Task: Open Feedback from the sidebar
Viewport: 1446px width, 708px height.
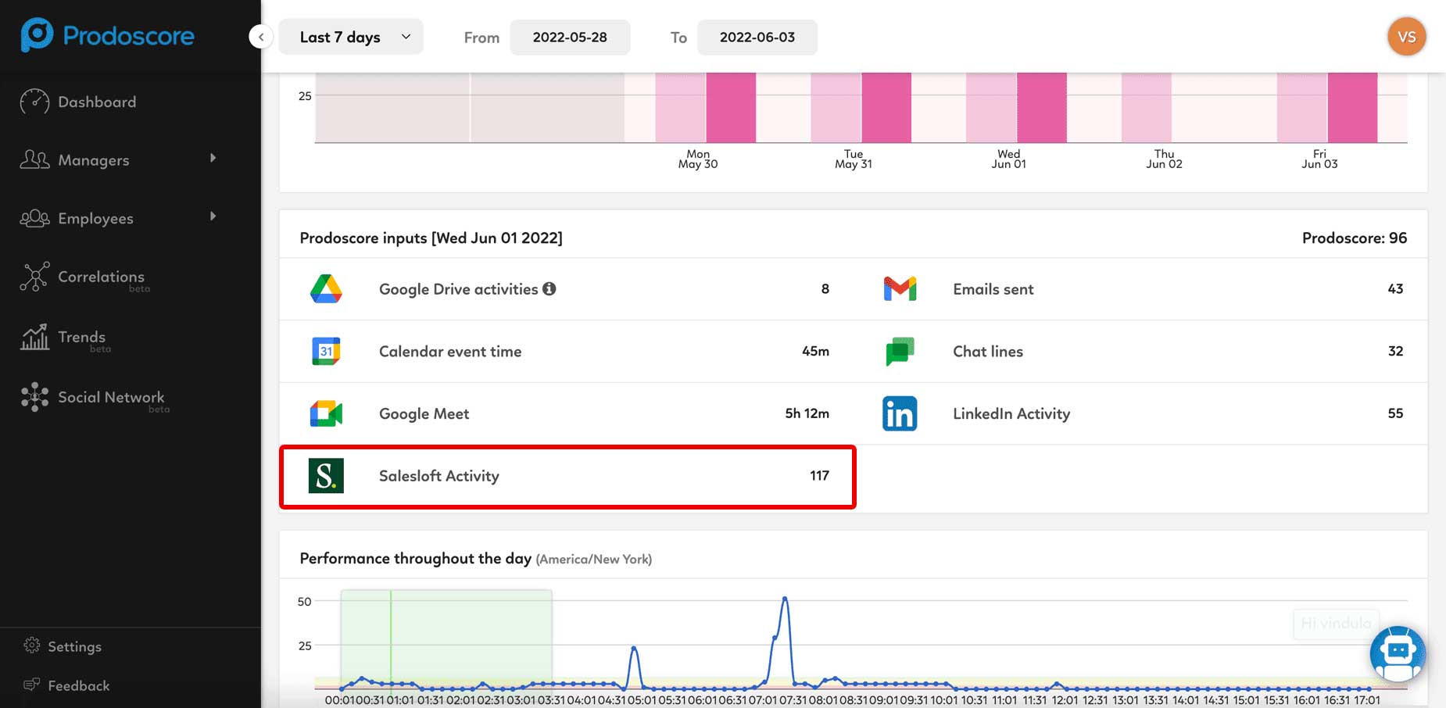Action: click(x=78, y=685)
